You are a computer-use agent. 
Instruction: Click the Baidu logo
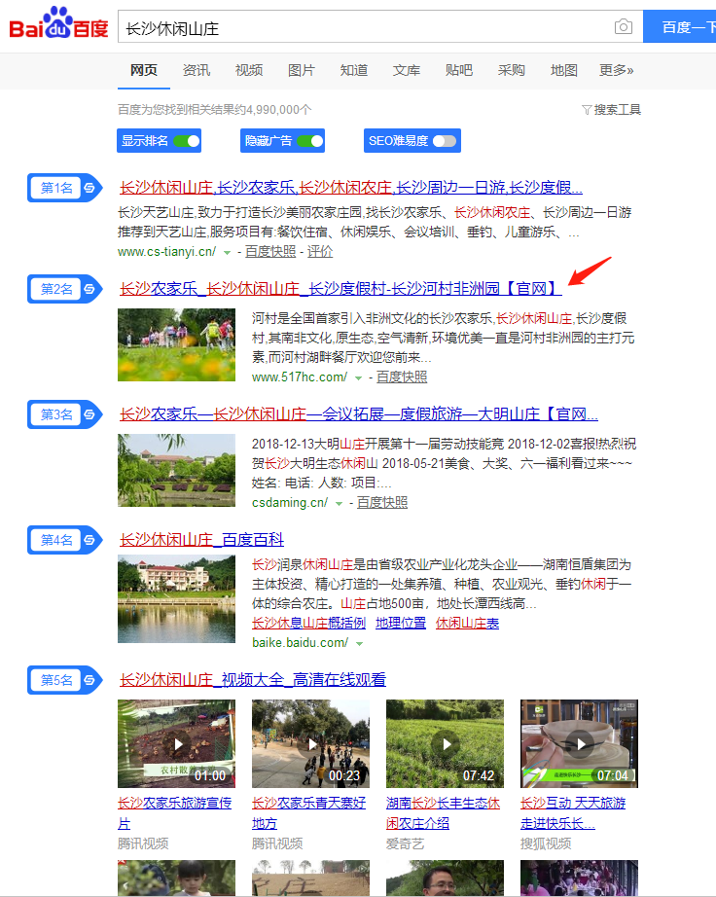point(58,24)
